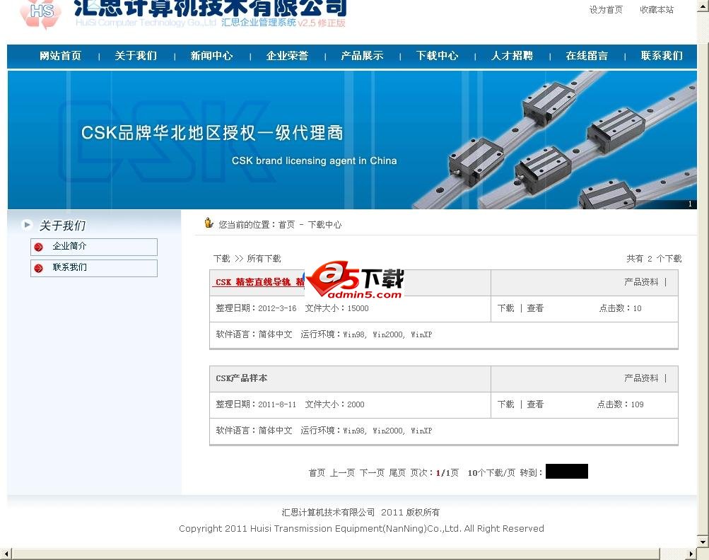
Task: Open 企业荣誉 navigation item
Action: click(287, 56)
